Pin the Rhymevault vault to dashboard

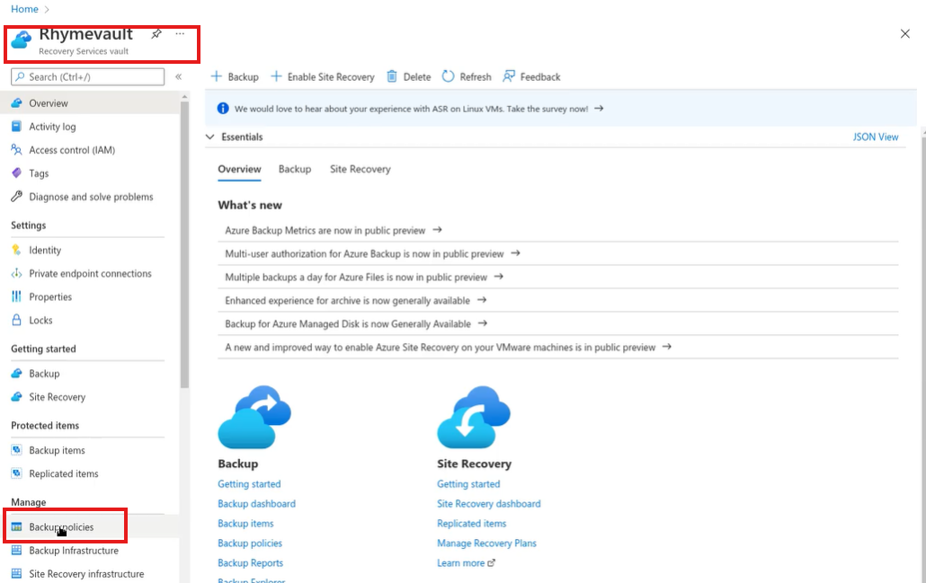click(x=156, y=33)
